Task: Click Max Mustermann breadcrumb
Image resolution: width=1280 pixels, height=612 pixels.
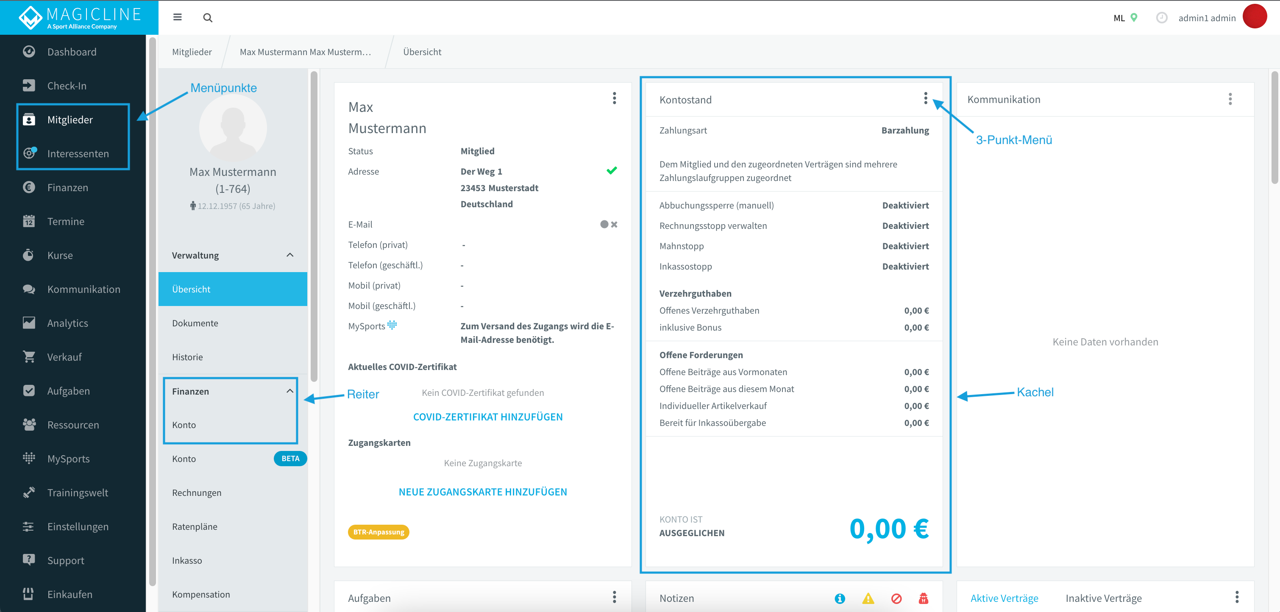Action: pos(305,52)
